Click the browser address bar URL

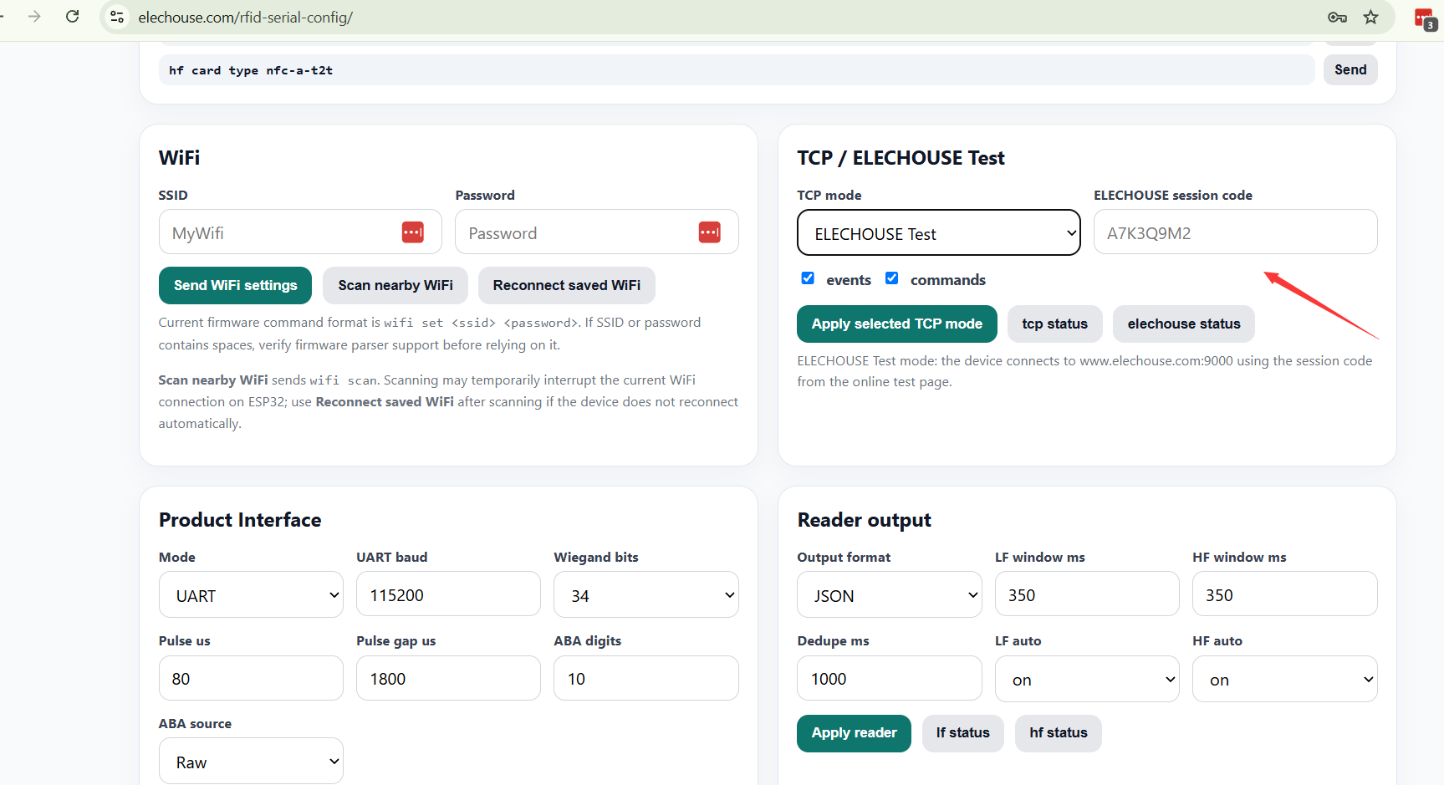[x=245, y=18]
